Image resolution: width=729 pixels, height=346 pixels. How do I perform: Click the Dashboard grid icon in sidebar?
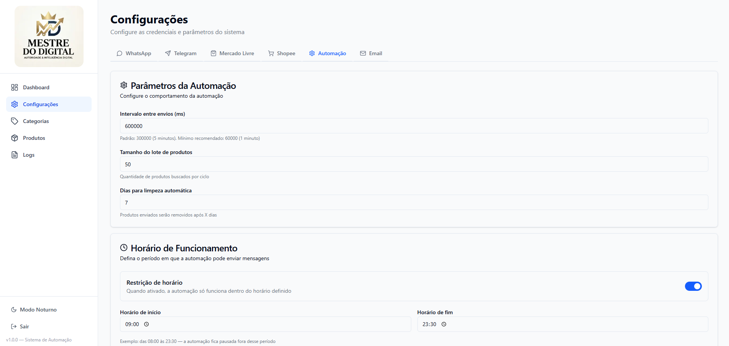[15, 87]
